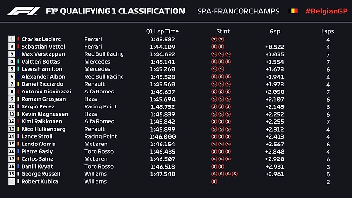Click the first tyre icon in Kvyat's row
This screenshot has width=352, height=198.
click(x=214, y=167)
